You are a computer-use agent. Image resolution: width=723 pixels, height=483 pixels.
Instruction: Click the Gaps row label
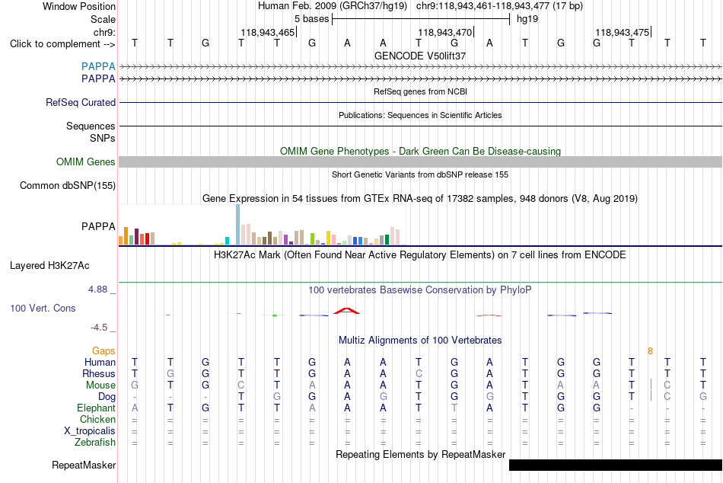click(104, 351)
